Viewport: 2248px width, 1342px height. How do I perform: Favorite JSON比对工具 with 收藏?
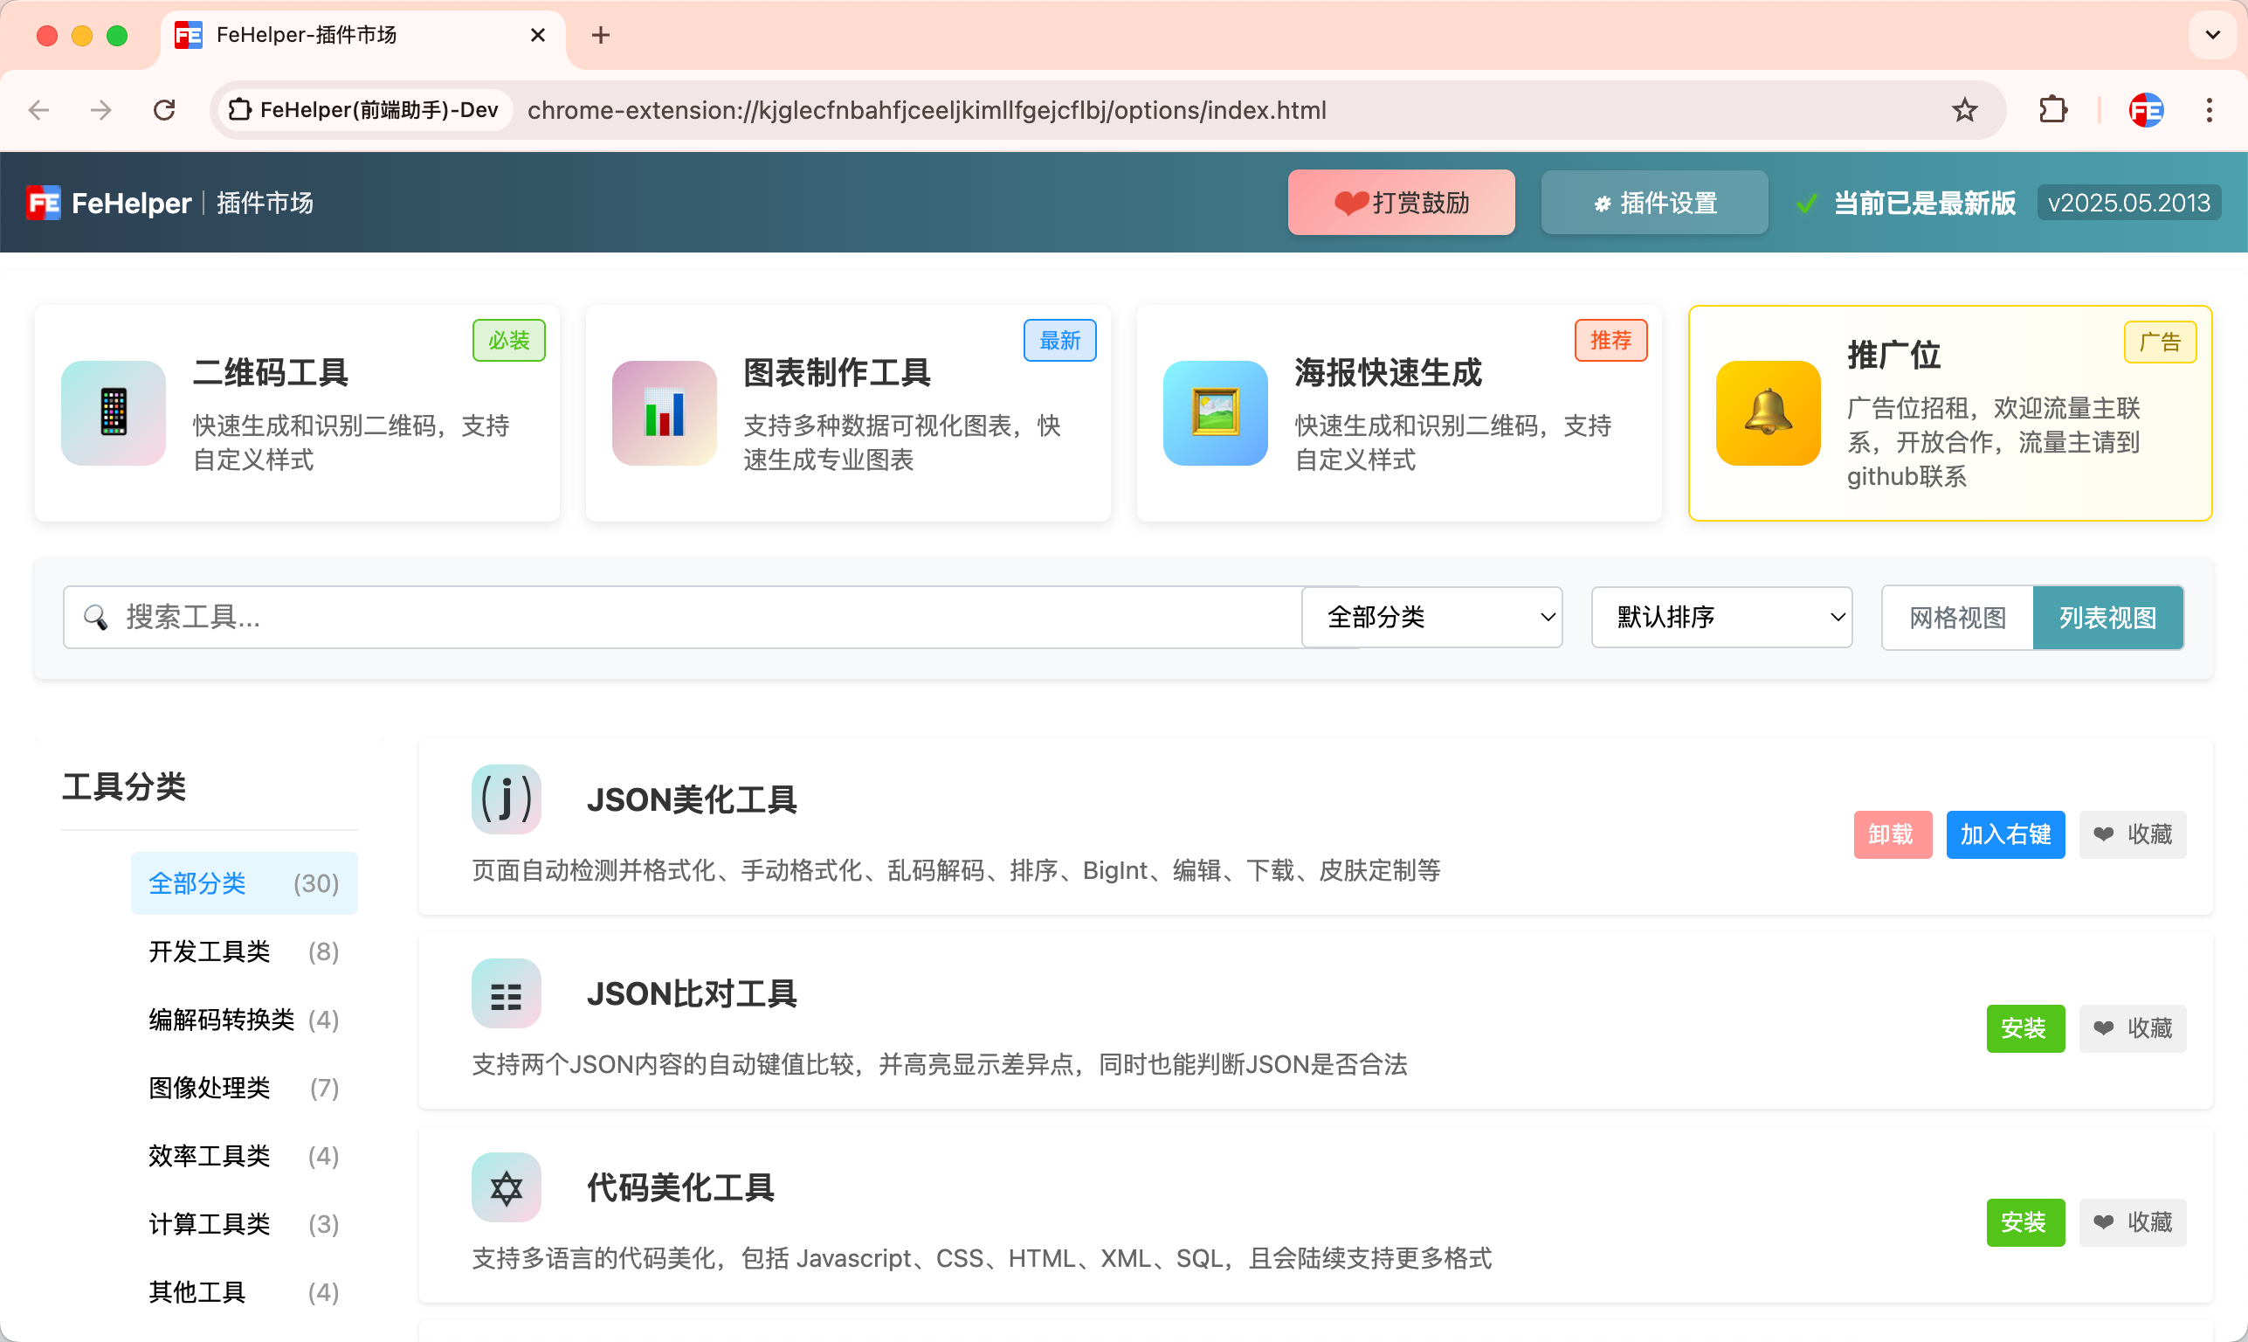click(2133, 1028)
